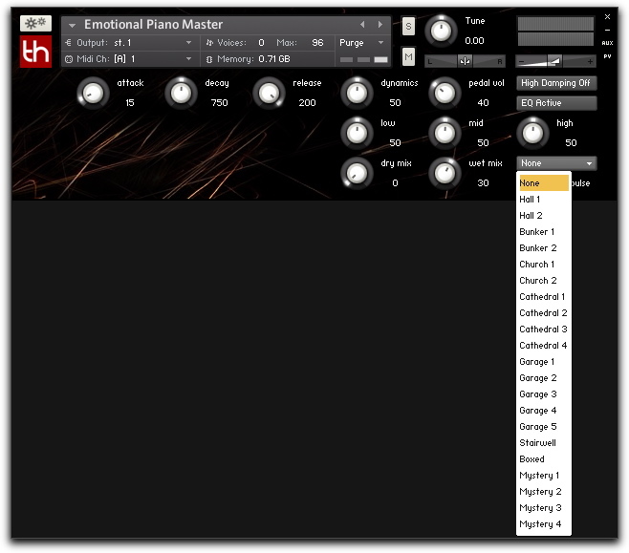The image size is (629, 553).
Task: Click the instrument name Emotional Piano Master
Action: 153,25
